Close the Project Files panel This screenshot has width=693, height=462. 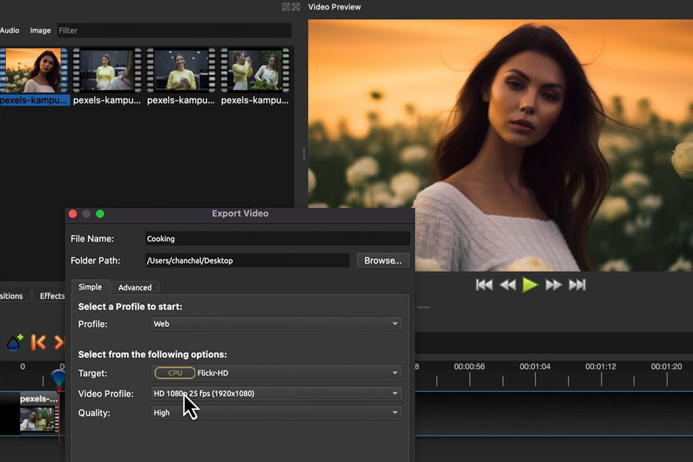(x=296, y=6)
